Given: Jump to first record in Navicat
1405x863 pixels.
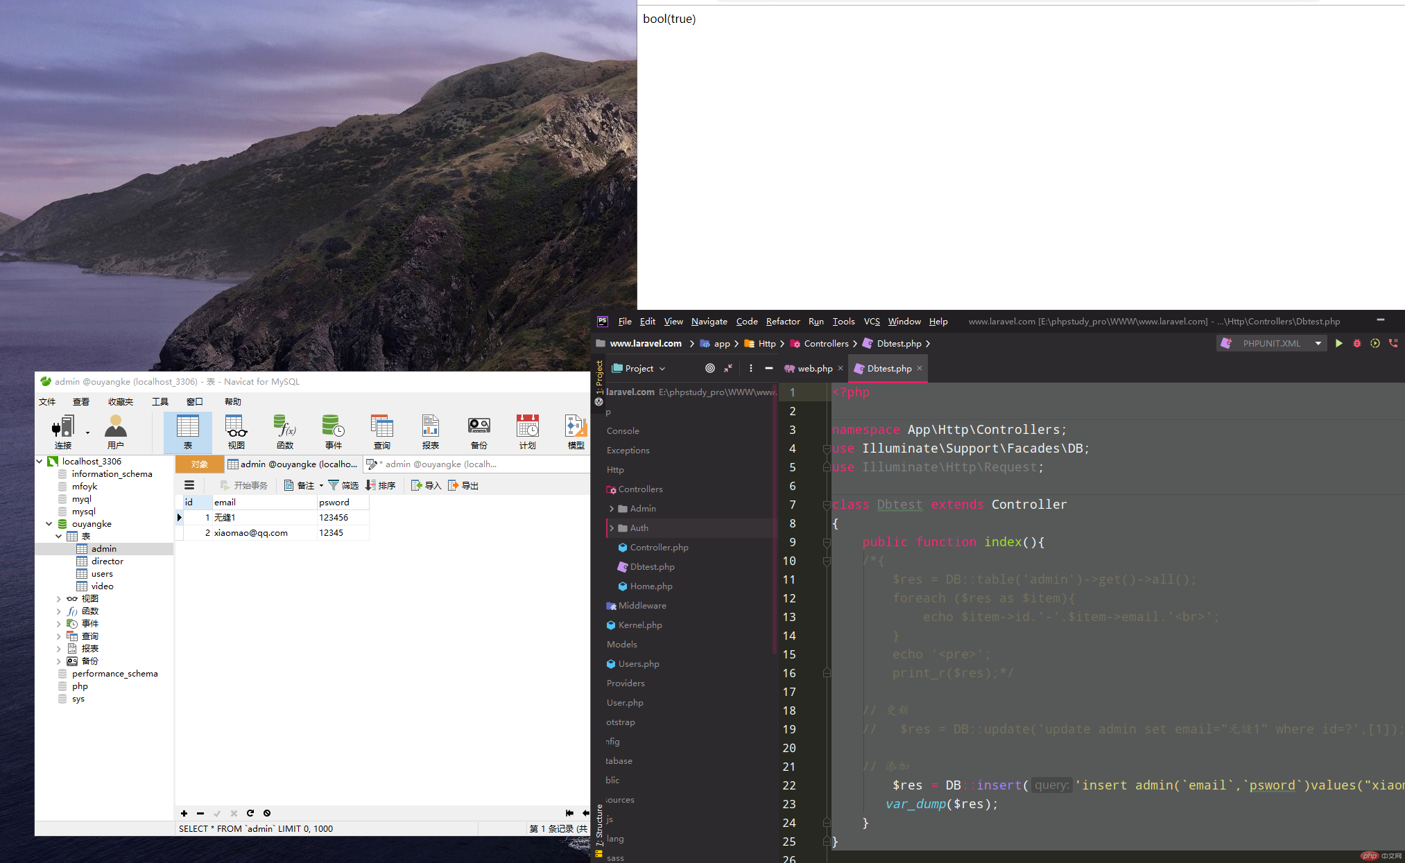Looking at the screenshot, I should coord(569,813).
